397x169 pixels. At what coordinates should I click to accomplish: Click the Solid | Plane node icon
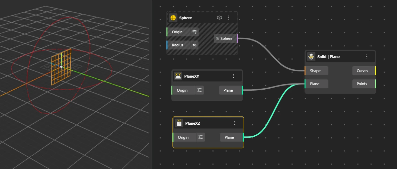click(x=311, y=57)
